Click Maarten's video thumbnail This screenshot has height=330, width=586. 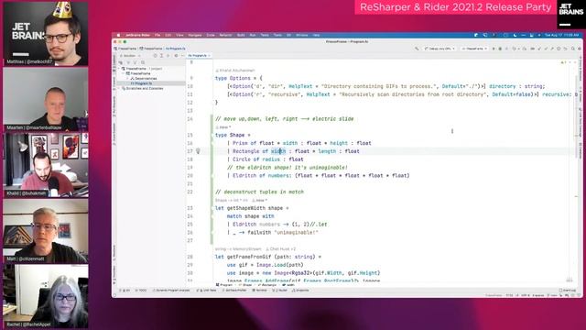[x=46, y=100]
